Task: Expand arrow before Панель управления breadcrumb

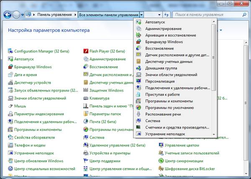Action: pos(34,15)
